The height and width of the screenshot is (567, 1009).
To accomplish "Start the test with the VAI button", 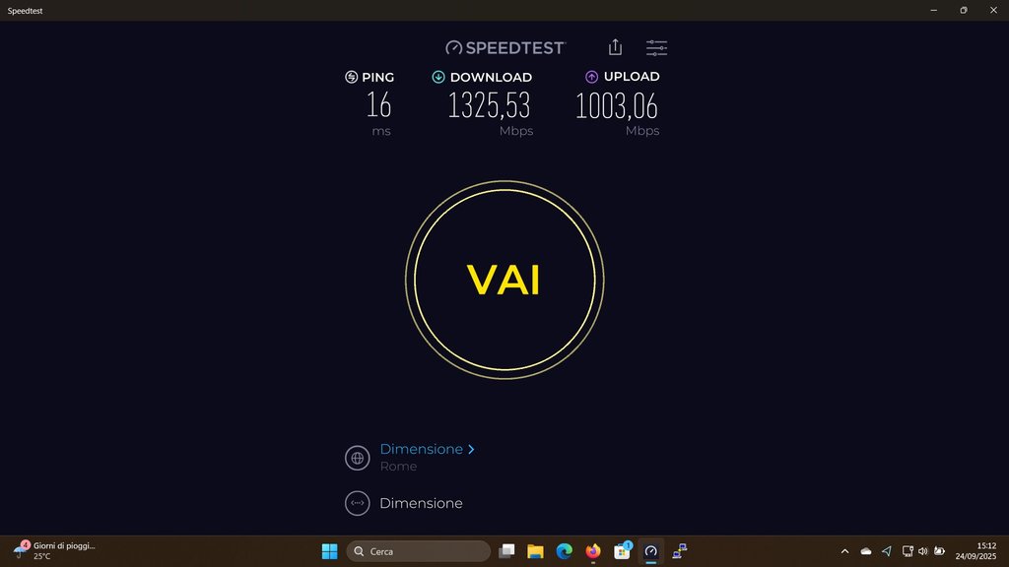I will coord(504,280).
